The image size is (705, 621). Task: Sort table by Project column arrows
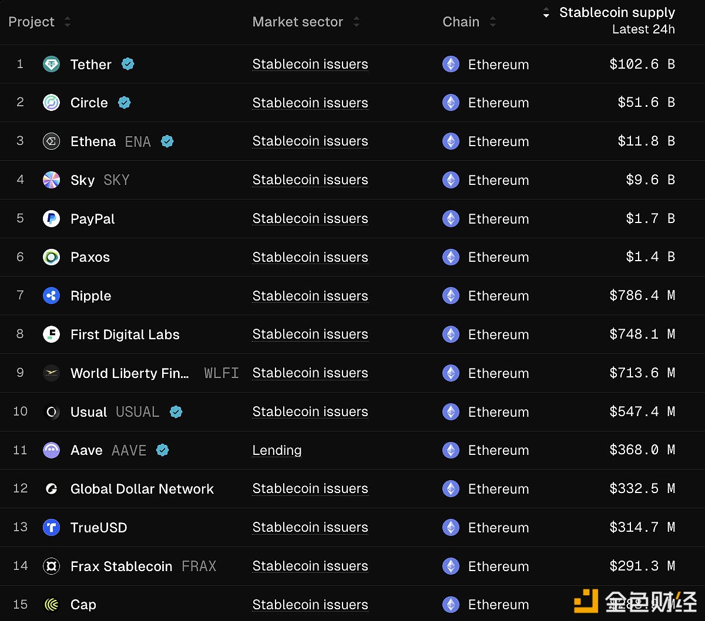(68, 22)
